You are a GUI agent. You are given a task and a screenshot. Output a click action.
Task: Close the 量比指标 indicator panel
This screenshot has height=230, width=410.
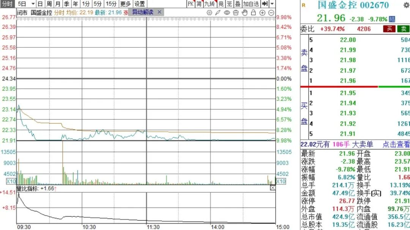(x=273, y=188)
